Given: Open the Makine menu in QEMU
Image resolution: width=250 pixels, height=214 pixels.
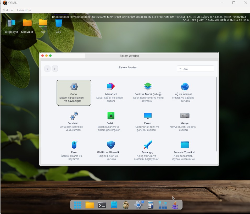Looking at the screenshot, I should [8, 10].
